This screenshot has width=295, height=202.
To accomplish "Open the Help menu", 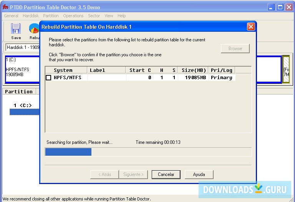I will pyautogui.click(x=121, y=16).
